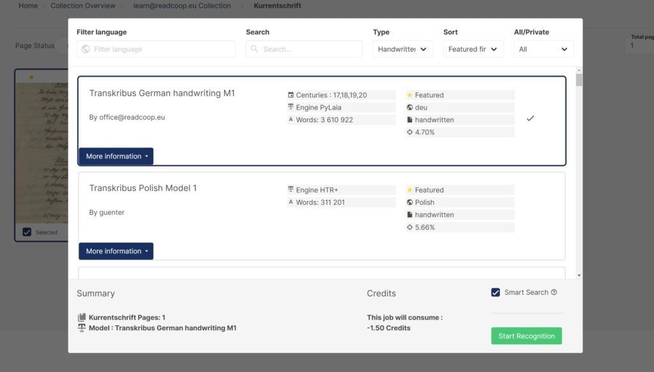Click the Smart Search help question icon

554,292
